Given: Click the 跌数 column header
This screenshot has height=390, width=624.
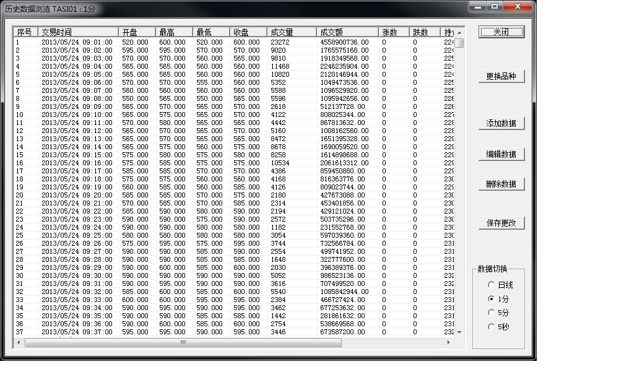Looking at the screenshot, I should (x=425, y=32).
